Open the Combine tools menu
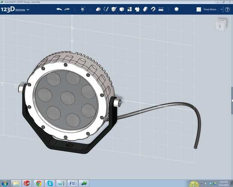This screenshot has height=187, width=233. (145, 9)
